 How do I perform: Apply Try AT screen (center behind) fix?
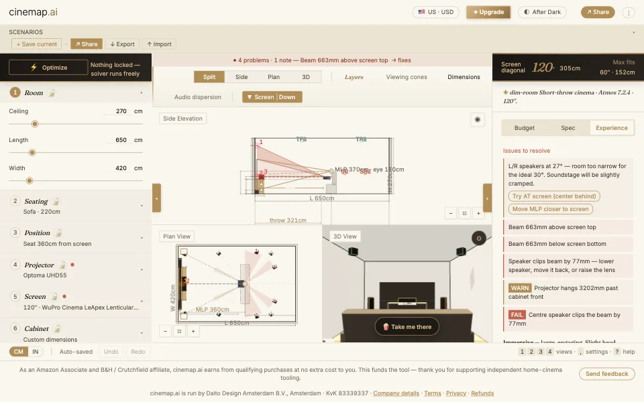coord(554,196)
